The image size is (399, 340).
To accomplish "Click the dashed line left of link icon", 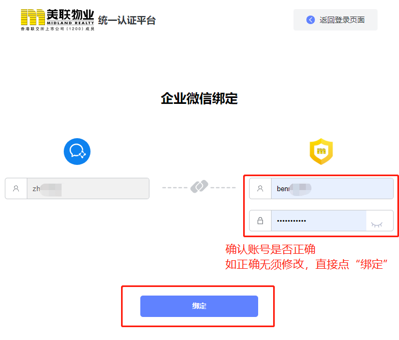I will 175,187.
